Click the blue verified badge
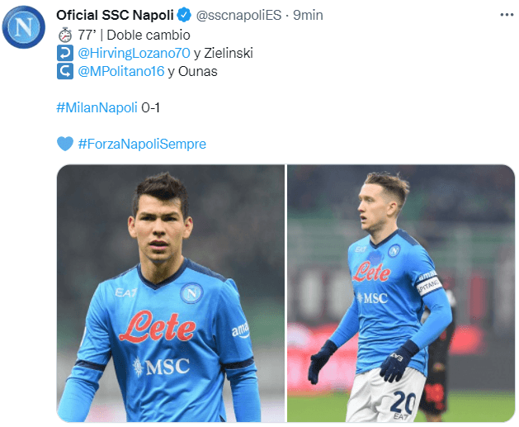 click(184, 15)
